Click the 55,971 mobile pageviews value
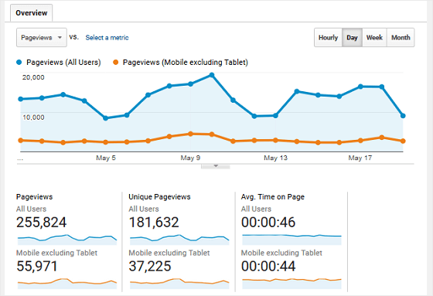 (x=37, y=266)
